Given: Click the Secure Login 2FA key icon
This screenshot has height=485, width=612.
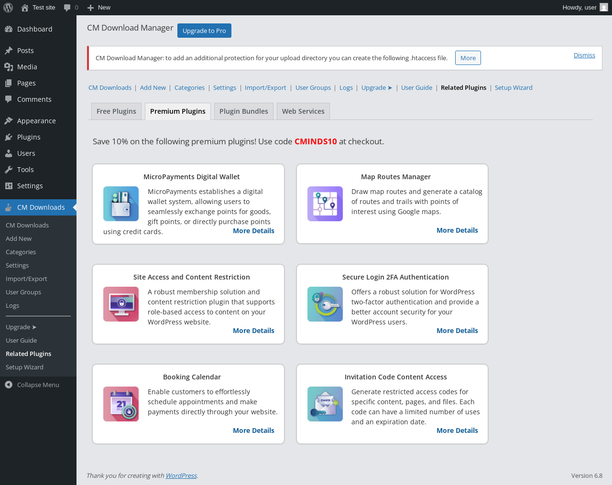Looking at the screenshot, I should click(x=325, y=304).
